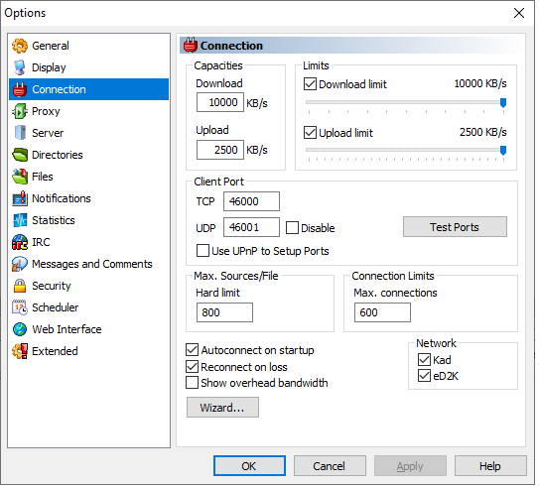Toggle the Download limit checkbox
Image resolution: width=539 pixels, height=487 pixels.
click(x=311, y=84)
